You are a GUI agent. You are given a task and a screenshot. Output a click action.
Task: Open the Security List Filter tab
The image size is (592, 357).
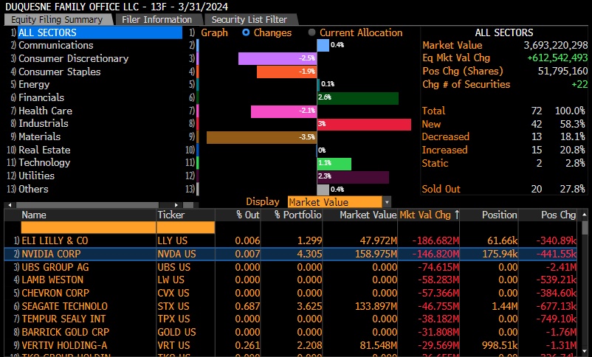pyautogui.click(x=249, y=19)
